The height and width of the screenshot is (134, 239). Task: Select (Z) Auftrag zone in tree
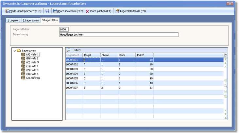point(33,78)
